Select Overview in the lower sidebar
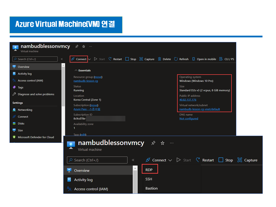Viewport: 276px width, 207px height. coord(98,170)
